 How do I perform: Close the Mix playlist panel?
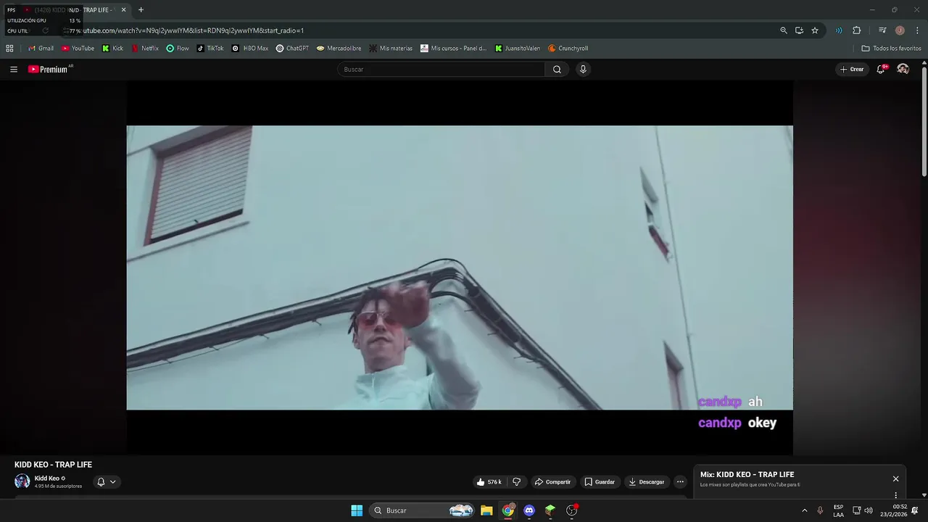(x=895, y=479)
